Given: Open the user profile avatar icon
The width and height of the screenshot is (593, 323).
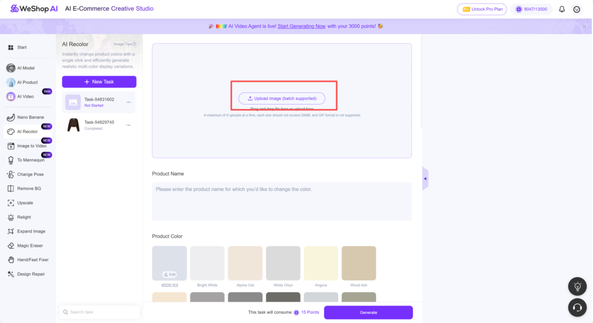Looking at the screenshot, I should (577, 9).
